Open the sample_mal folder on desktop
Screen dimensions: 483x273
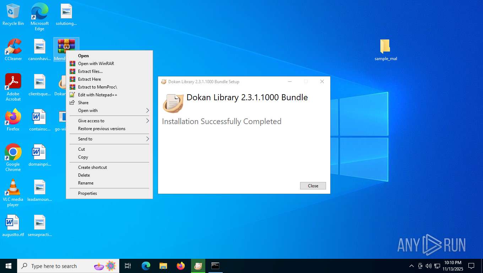[x=386, y=50]
